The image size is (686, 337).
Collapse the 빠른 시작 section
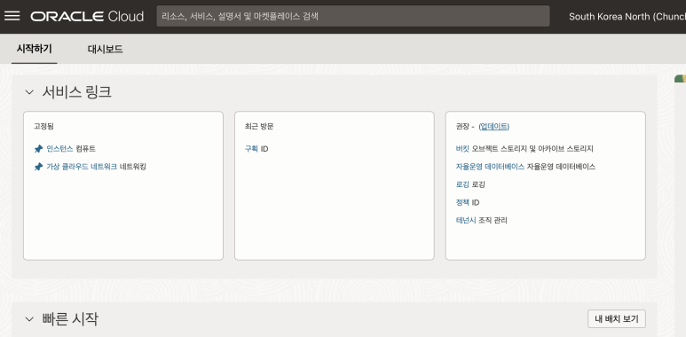click(x=29, y=319)
